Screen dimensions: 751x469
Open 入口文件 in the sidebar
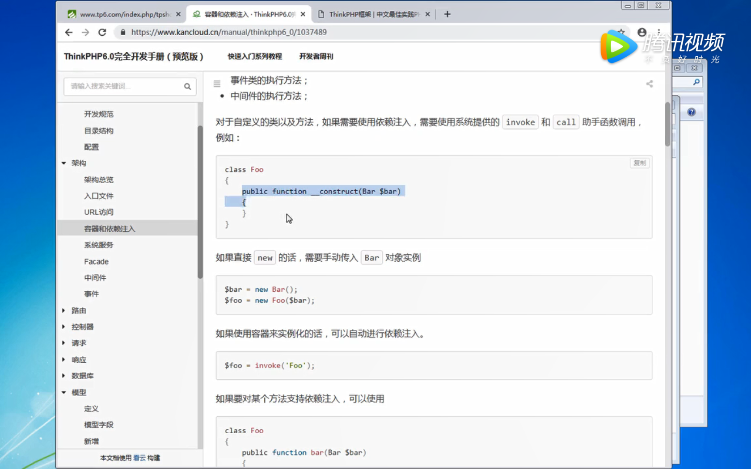99,196
